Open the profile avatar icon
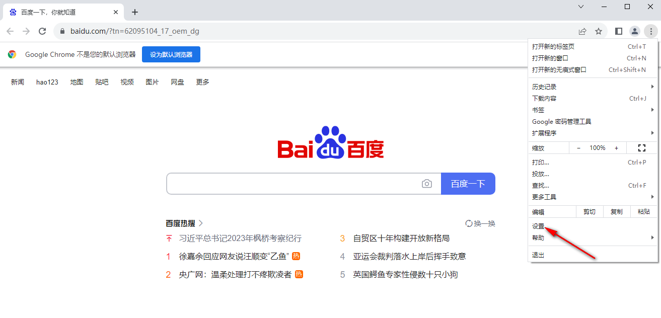Image resolution: width=661 pixels, height=318 pixels. [635, 31]
